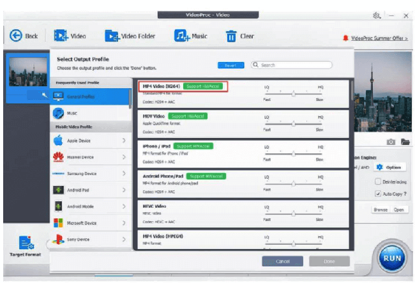Adjust quality slider for HEVC Video
Viewport: 415px width, 283px height.
293,213
